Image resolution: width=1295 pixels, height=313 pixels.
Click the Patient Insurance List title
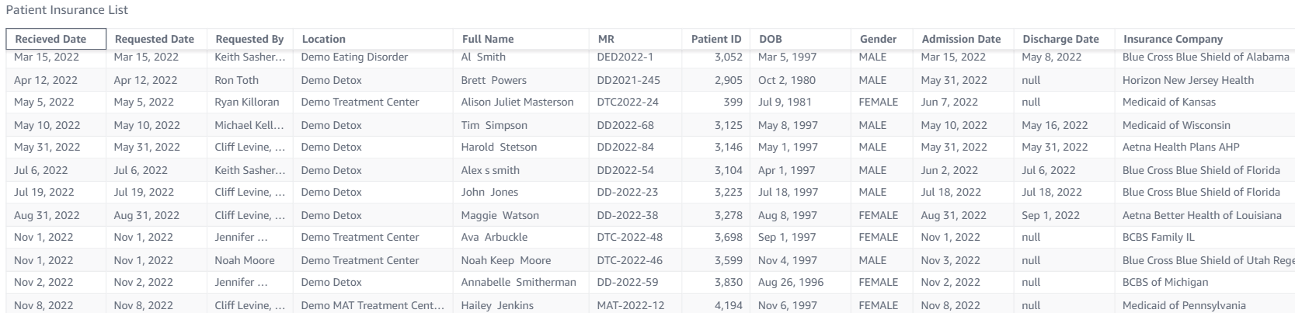[x=67, y=10]
